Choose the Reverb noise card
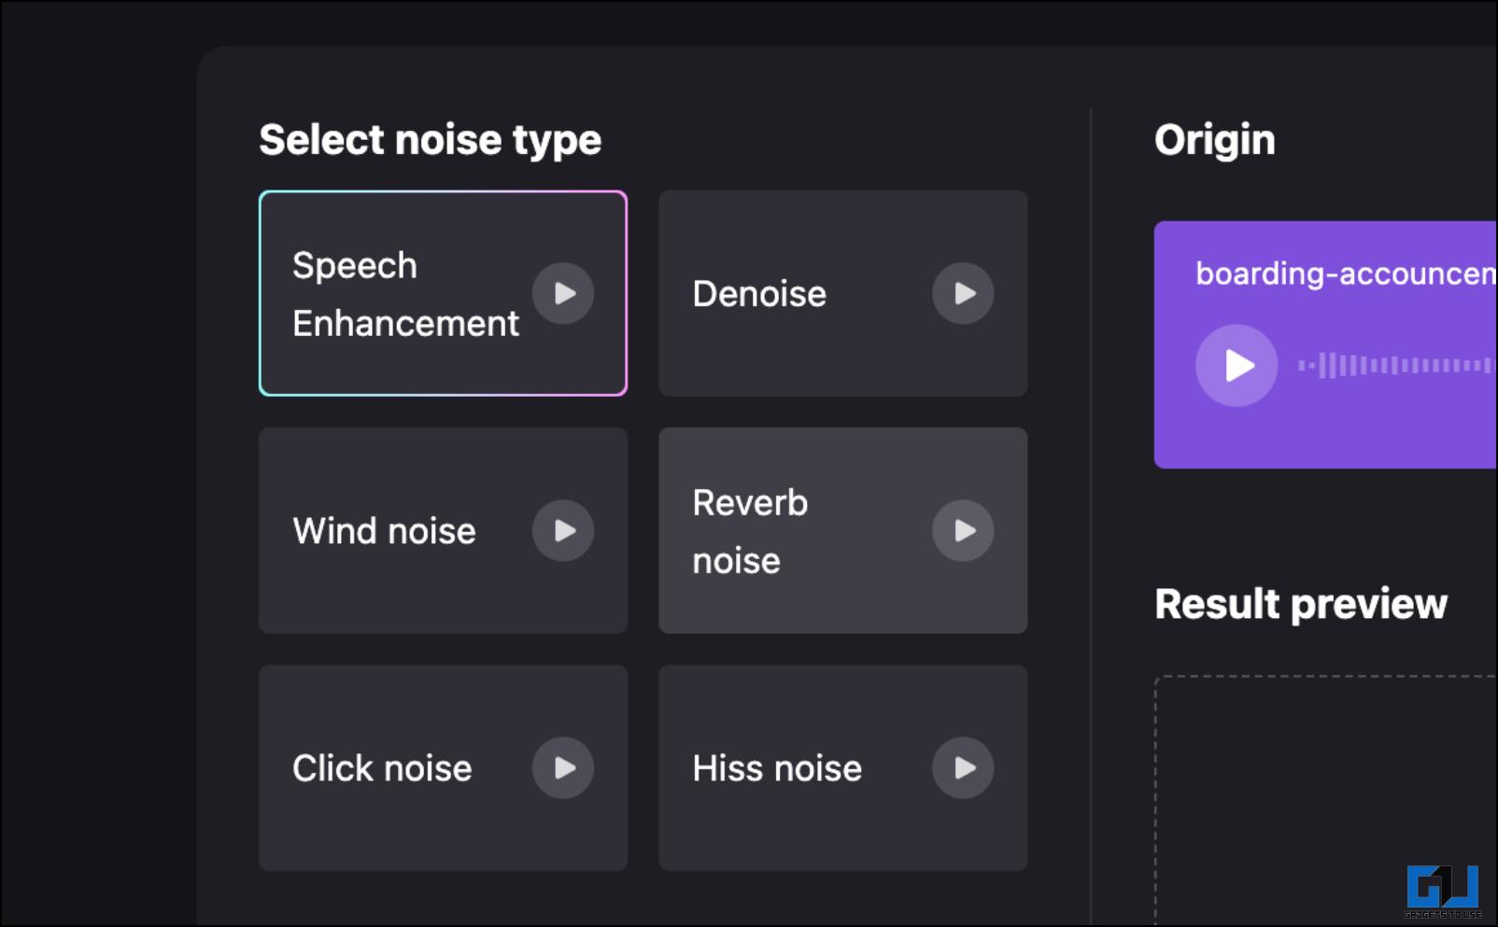 tap(842, 530)
